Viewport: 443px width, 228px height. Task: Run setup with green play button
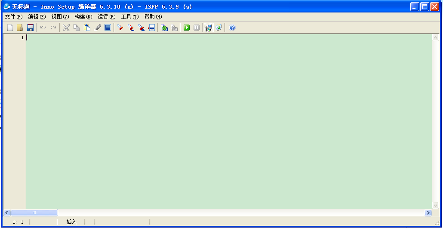[x=187, y=28]
